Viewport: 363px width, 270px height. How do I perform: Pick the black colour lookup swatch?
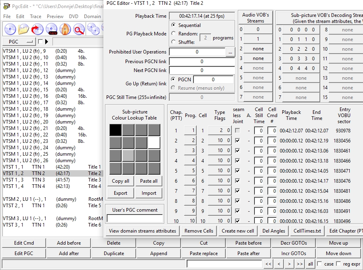[115, 130]
